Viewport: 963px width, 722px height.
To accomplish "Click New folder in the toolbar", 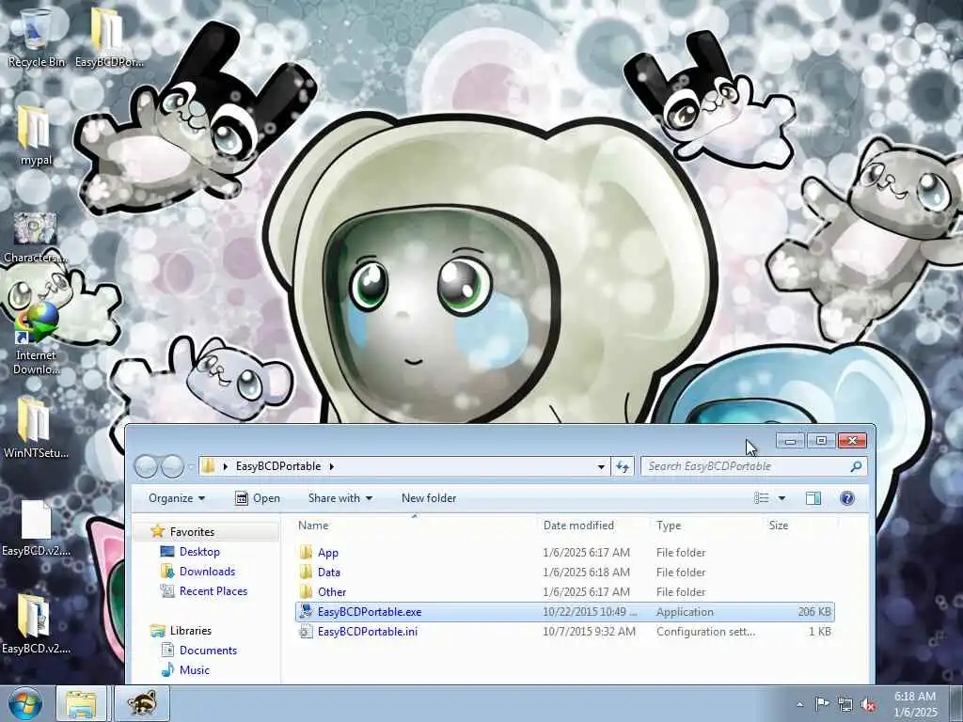I will click(429, 498).
